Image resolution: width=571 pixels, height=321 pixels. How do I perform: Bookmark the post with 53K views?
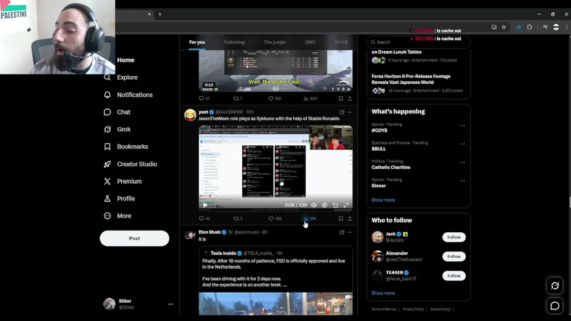coord(341,98)
